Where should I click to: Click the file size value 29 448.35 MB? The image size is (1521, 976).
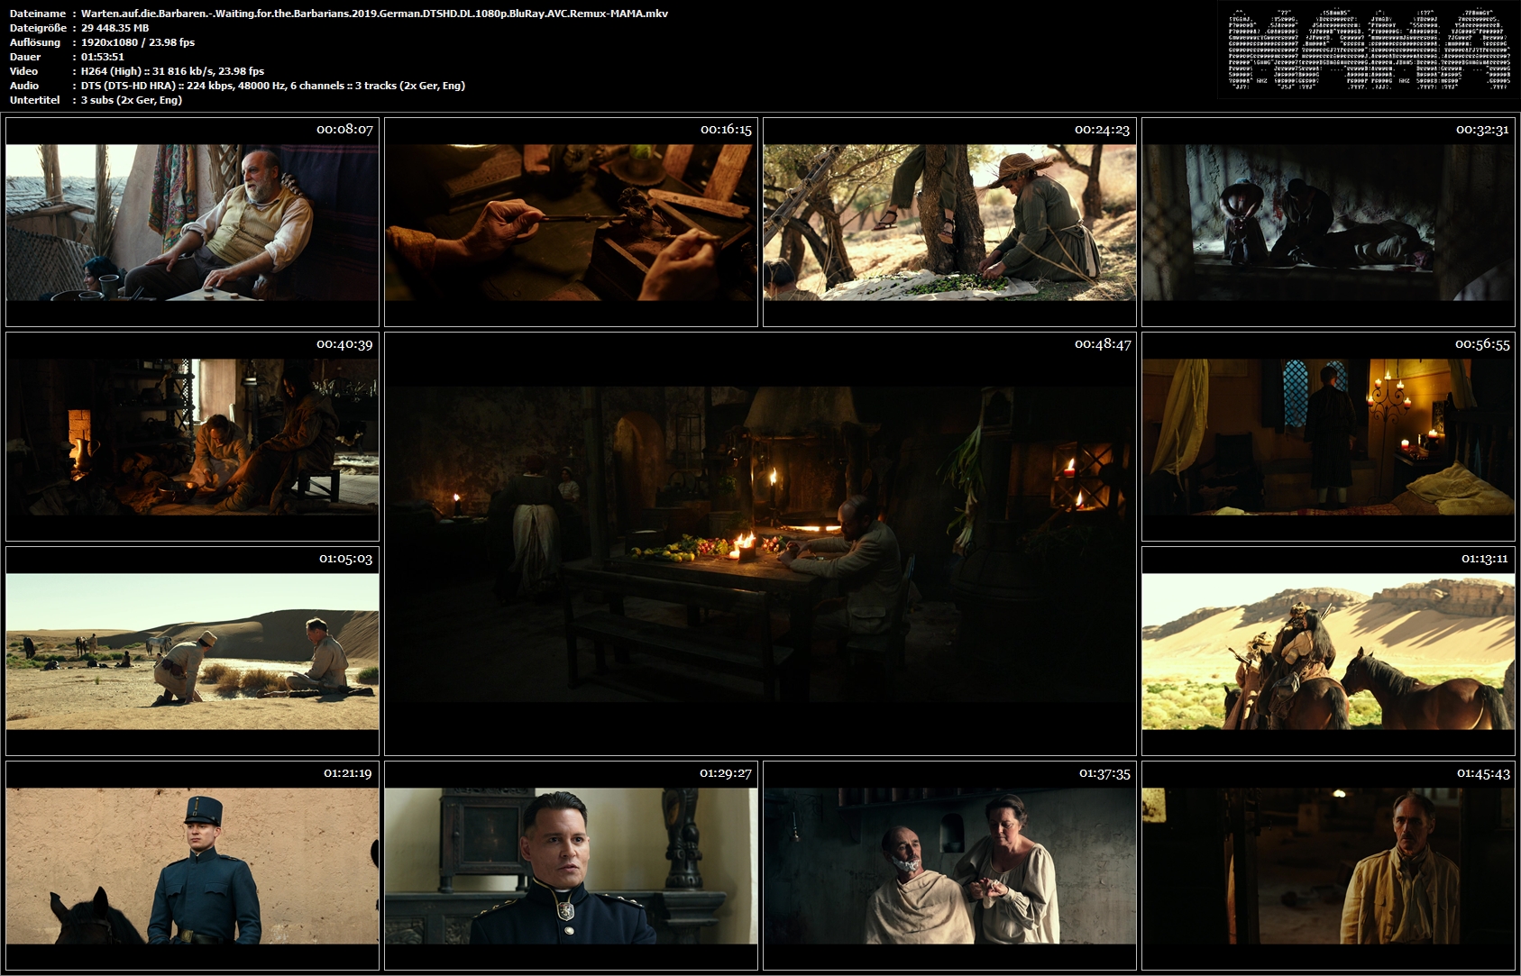point(115,28)
